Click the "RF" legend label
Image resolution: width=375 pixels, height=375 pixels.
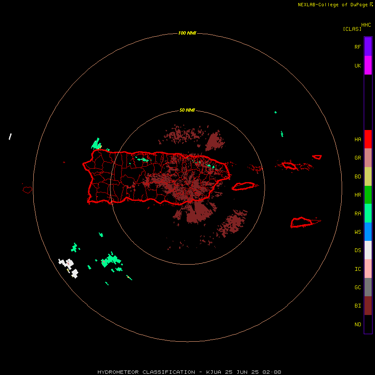(357, 47)
